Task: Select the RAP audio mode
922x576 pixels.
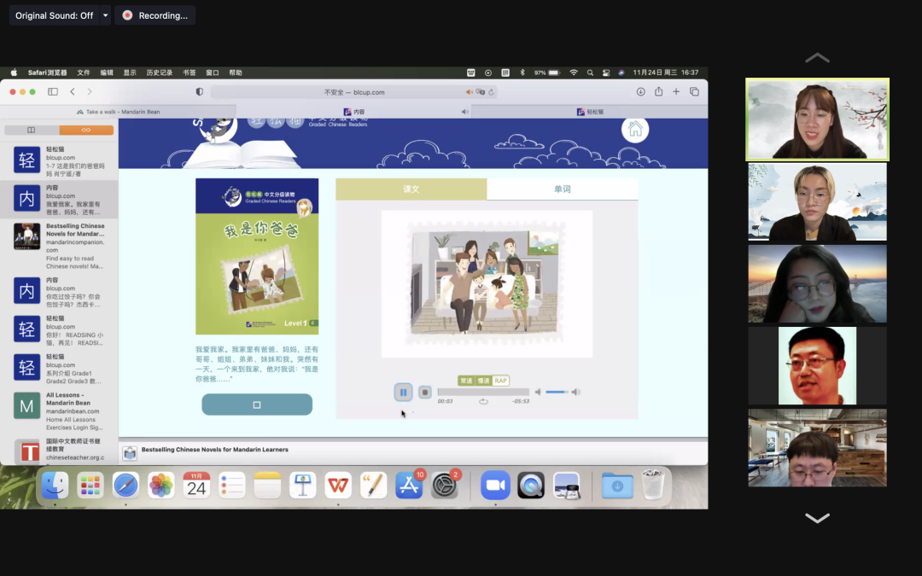Action: click(x=500, y=381)
